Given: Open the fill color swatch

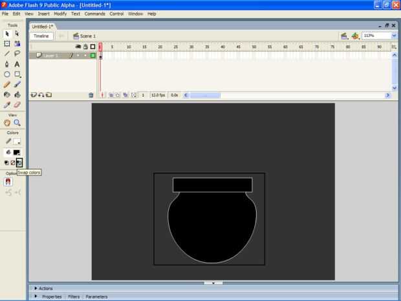Looking at the screenshot, I should click(17, 153).
